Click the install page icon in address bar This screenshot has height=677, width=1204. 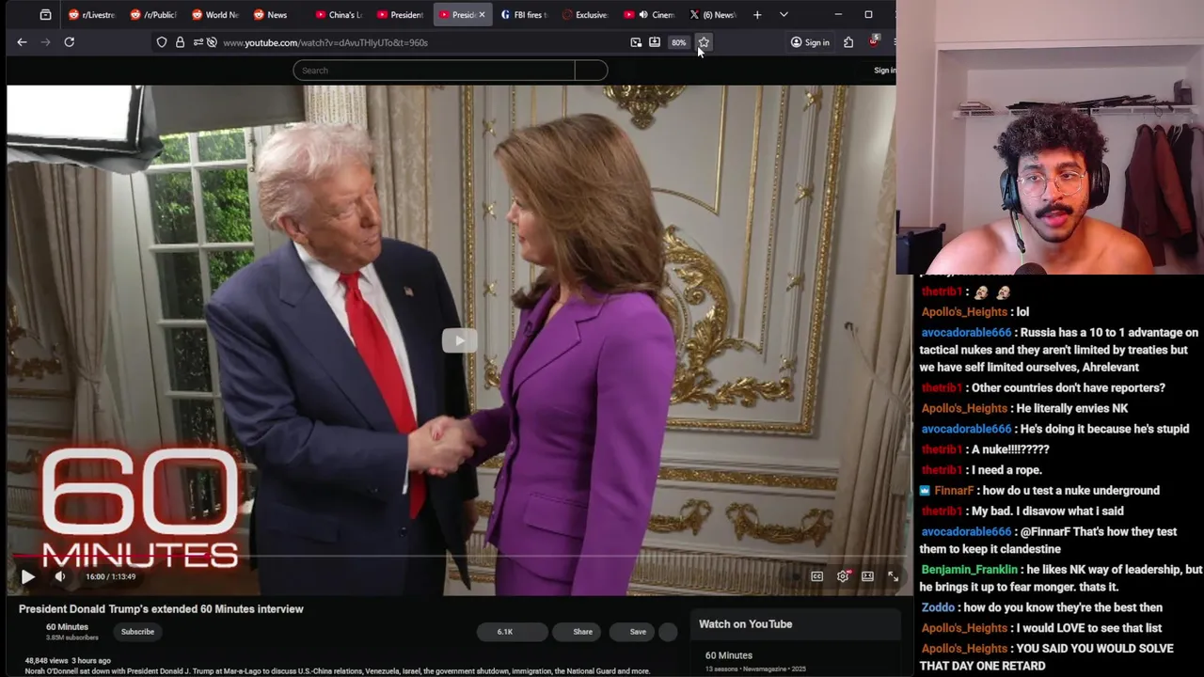(x=655, y=42)
